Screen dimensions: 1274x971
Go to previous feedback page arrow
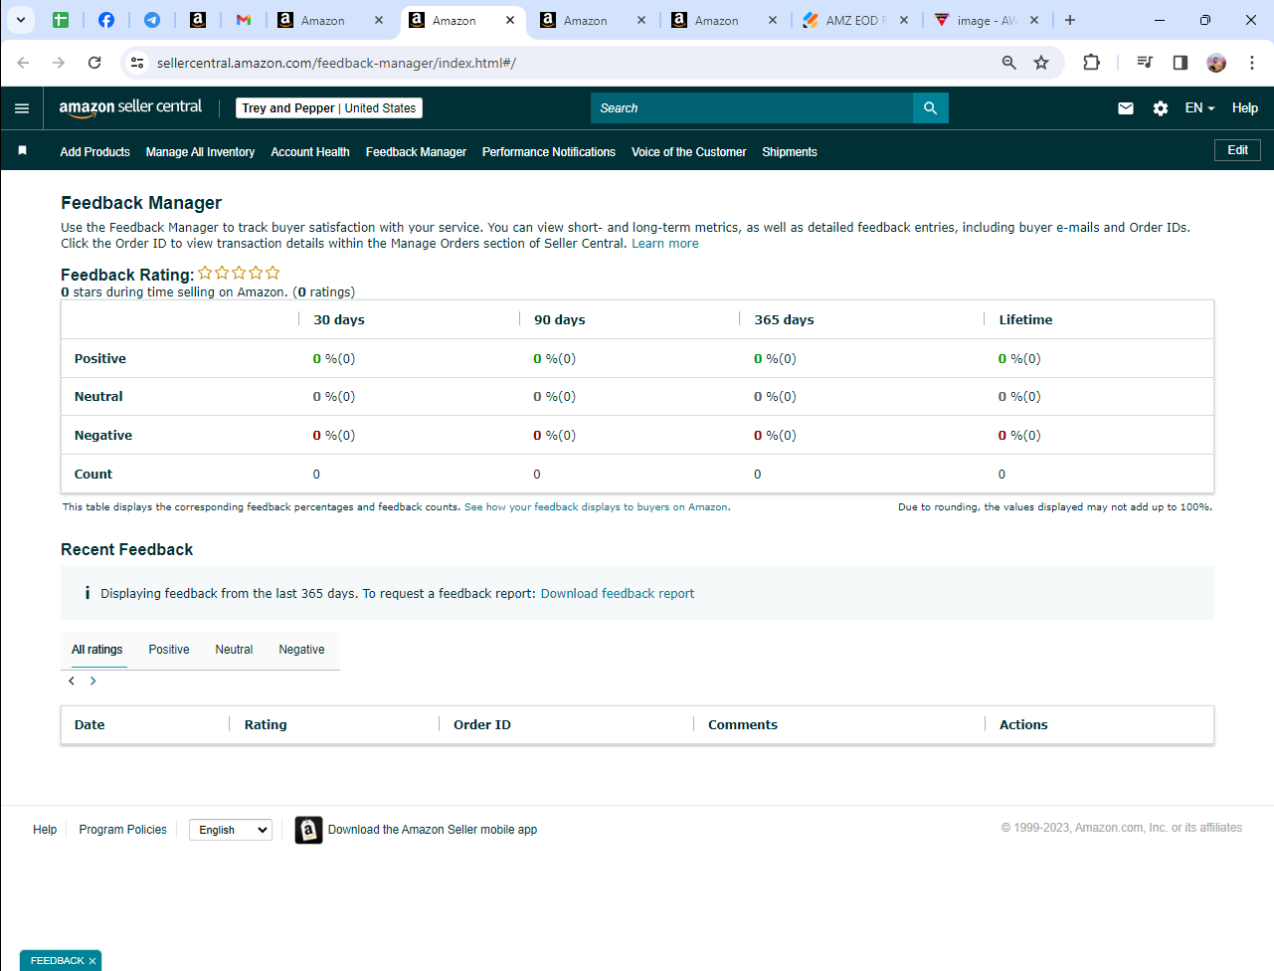72,681
